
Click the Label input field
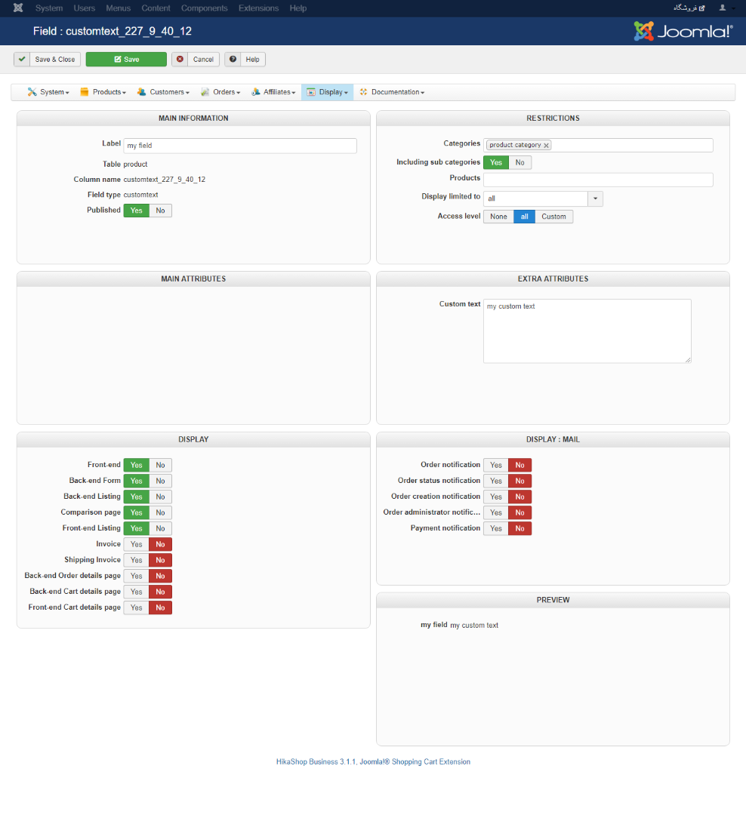point(240,146)
